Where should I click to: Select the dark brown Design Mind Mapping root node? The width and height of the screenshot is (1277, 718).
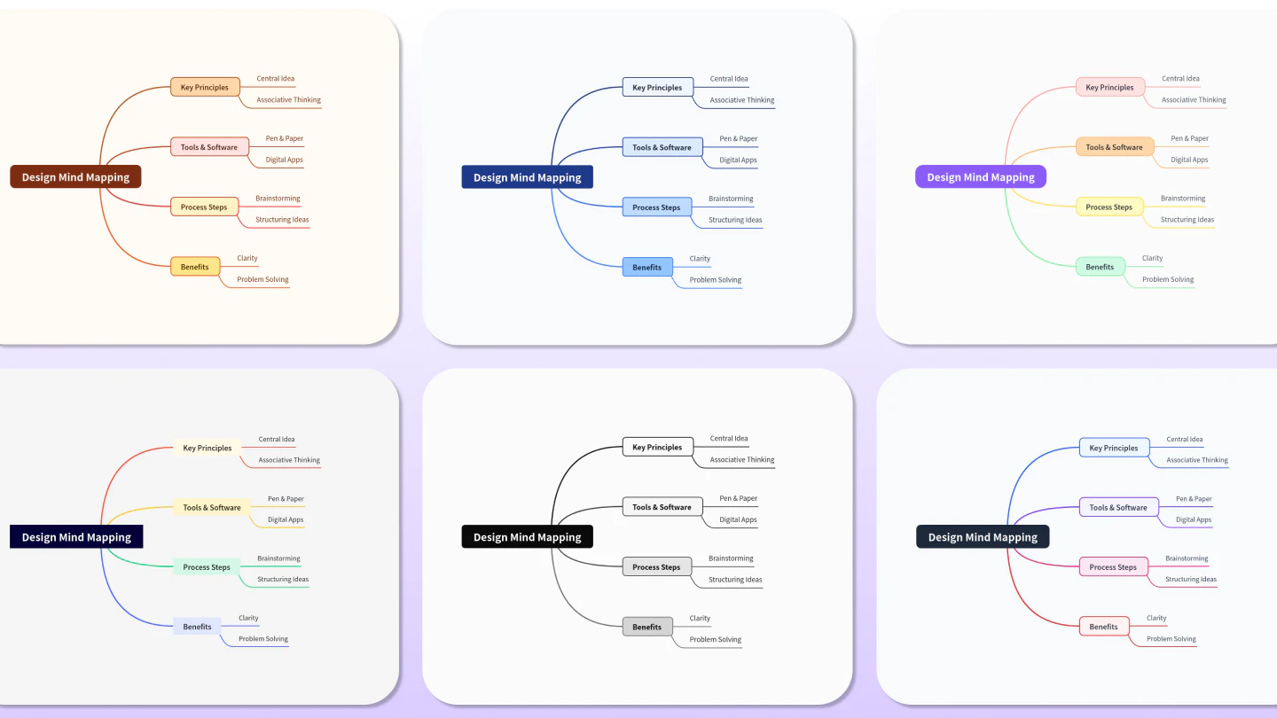(75, 176)
